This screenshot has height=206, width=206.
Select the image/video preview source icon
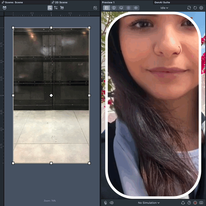pyautogui.click(x=107, y=8)
